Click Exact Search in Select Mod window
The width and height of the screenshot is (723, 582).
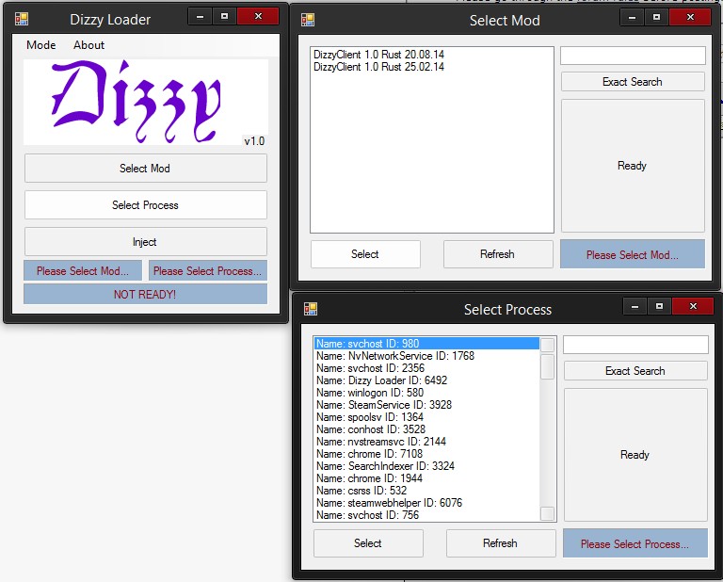pyautogui.click(x=632, y=82)
